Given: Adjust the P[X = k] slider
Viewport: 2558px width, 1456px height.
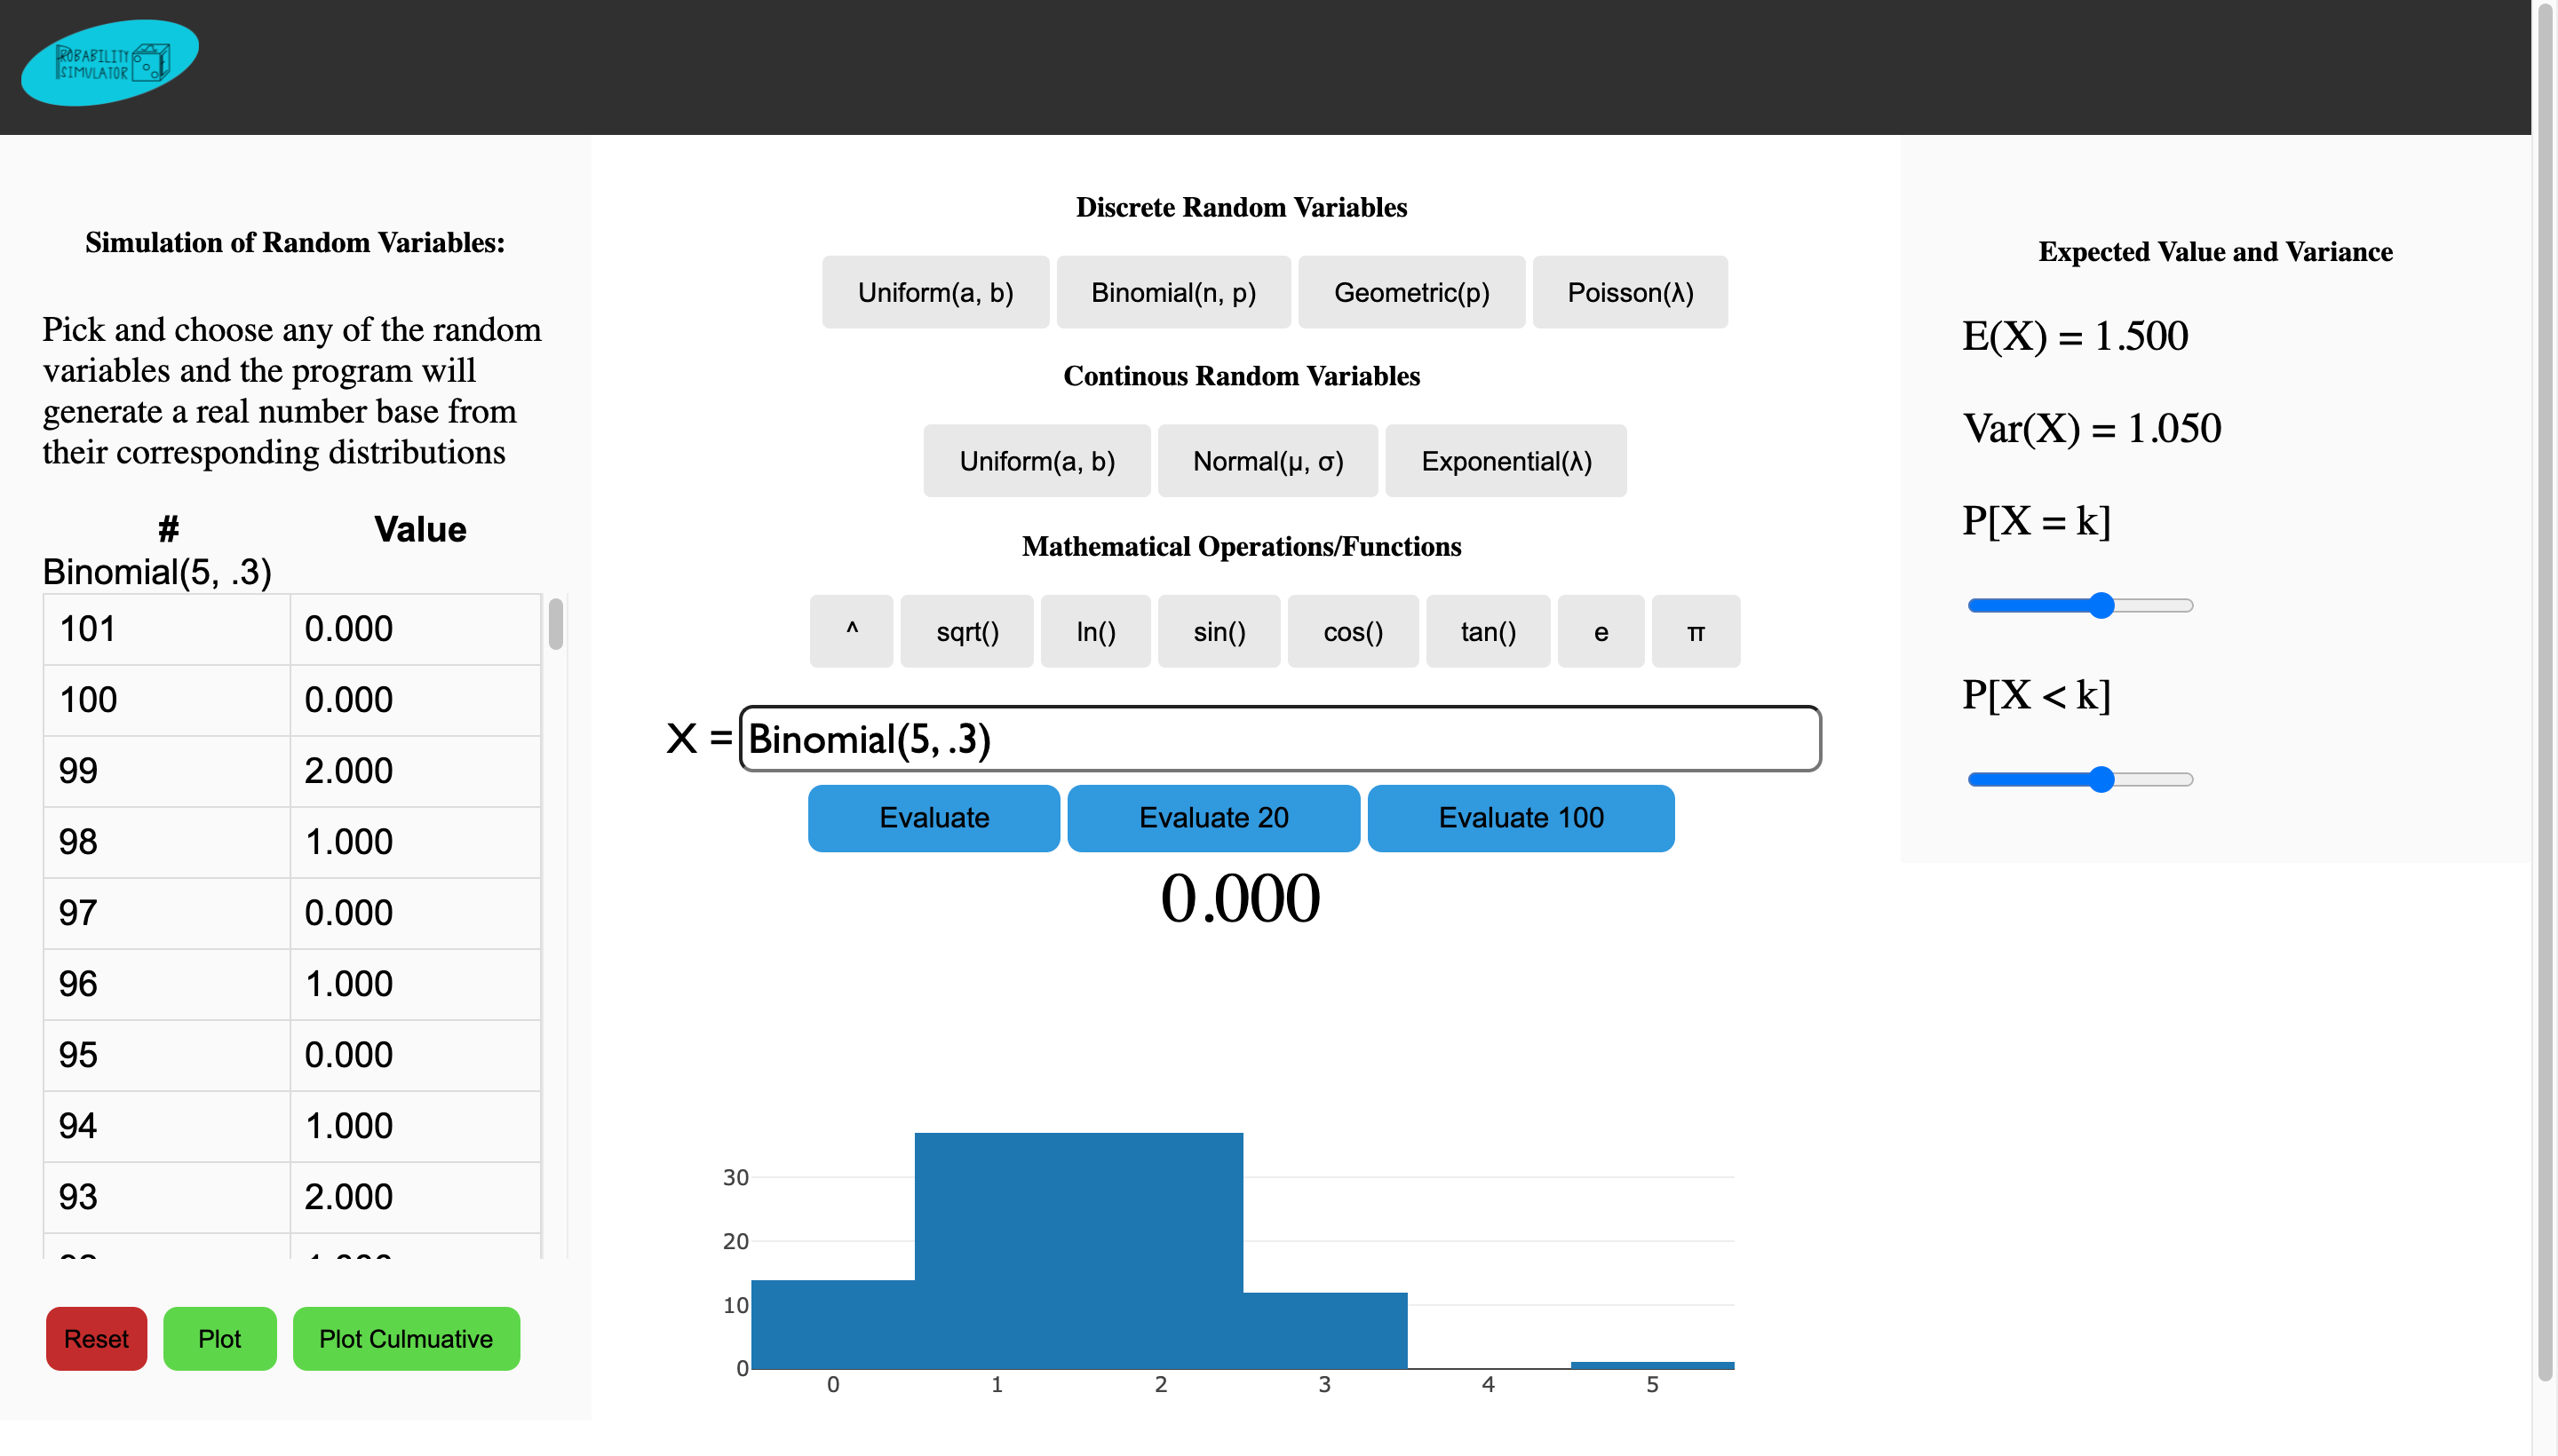Looking at the screenshot, I should coord(2101,606).
